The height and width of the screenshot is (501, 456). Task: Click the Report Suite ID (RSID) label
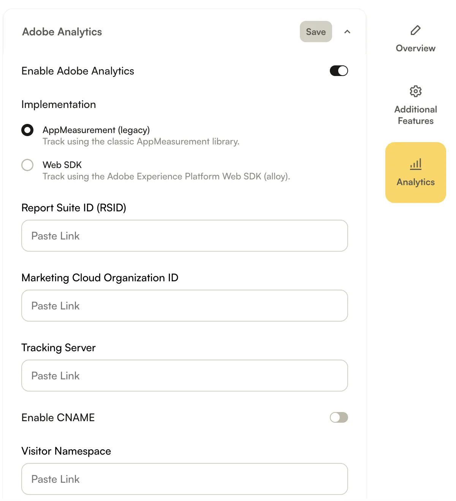pos(74,208)
